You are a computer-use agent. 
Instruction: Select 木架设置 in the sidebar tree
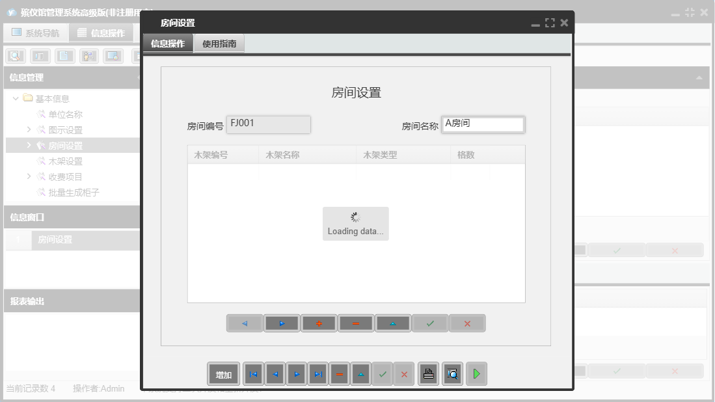57,161
